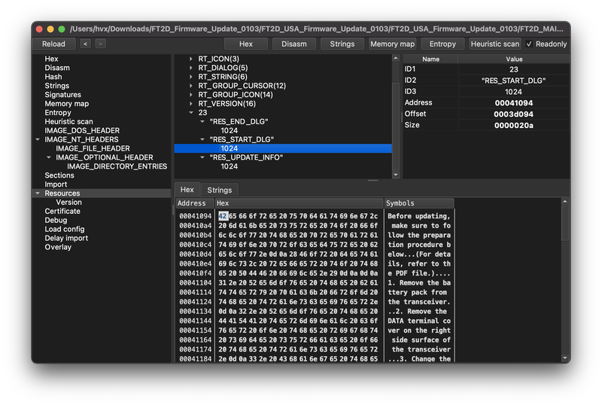Open the Memory map toolbar button
The height and width of the screenshot is (405, 602).
coord(392,44)
